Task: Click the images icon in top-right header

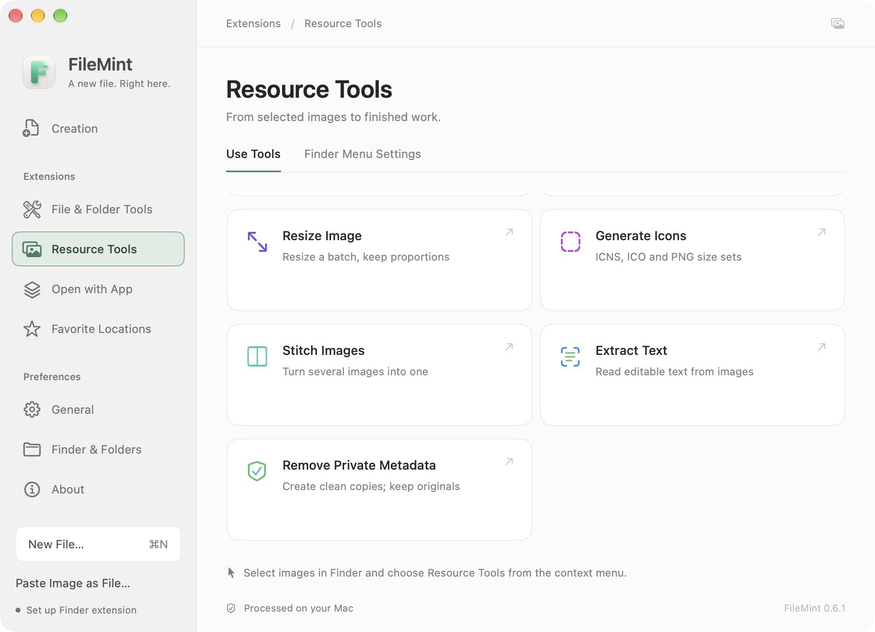Action: (838, 23)
